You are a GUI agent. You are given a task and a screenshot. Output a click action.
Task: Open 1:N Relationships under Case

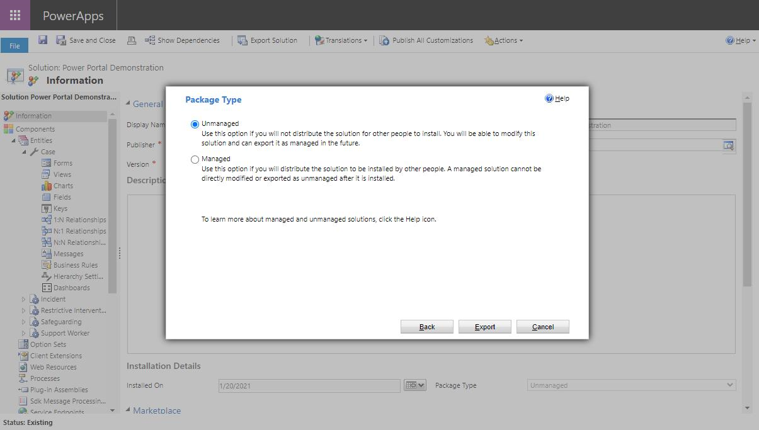point(74,220)
